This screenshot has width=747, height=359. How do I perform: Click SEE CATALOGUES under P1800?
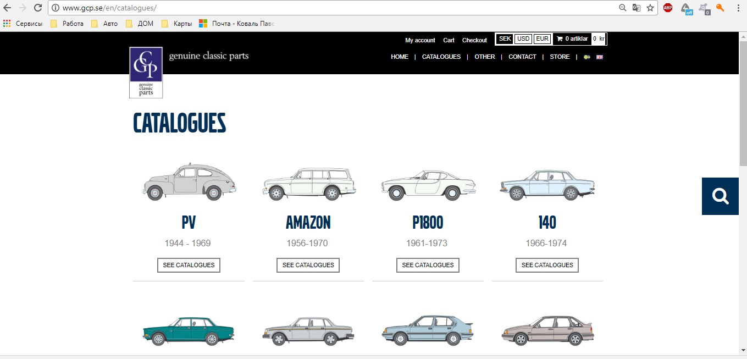[x=428, y=265]
